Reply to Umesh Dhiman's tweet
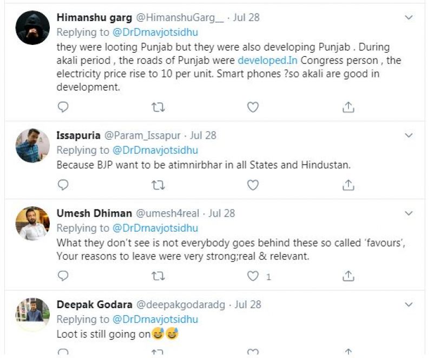 (x=63, y=276)
